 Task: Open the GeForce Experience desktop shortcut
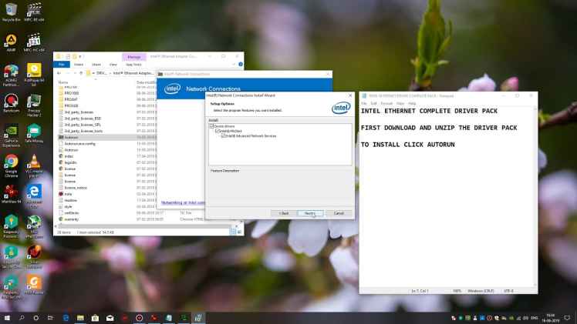[x=12, y=131]
